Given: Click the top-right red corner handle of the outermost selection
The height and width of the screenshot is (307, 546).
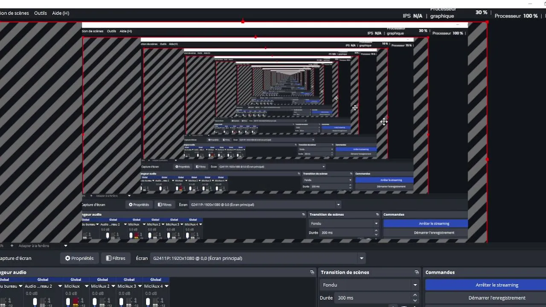Looking at the screenshot, I should click(x=487, y=22).
